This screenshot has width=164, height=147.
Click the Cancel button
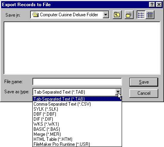pos(144,93)
